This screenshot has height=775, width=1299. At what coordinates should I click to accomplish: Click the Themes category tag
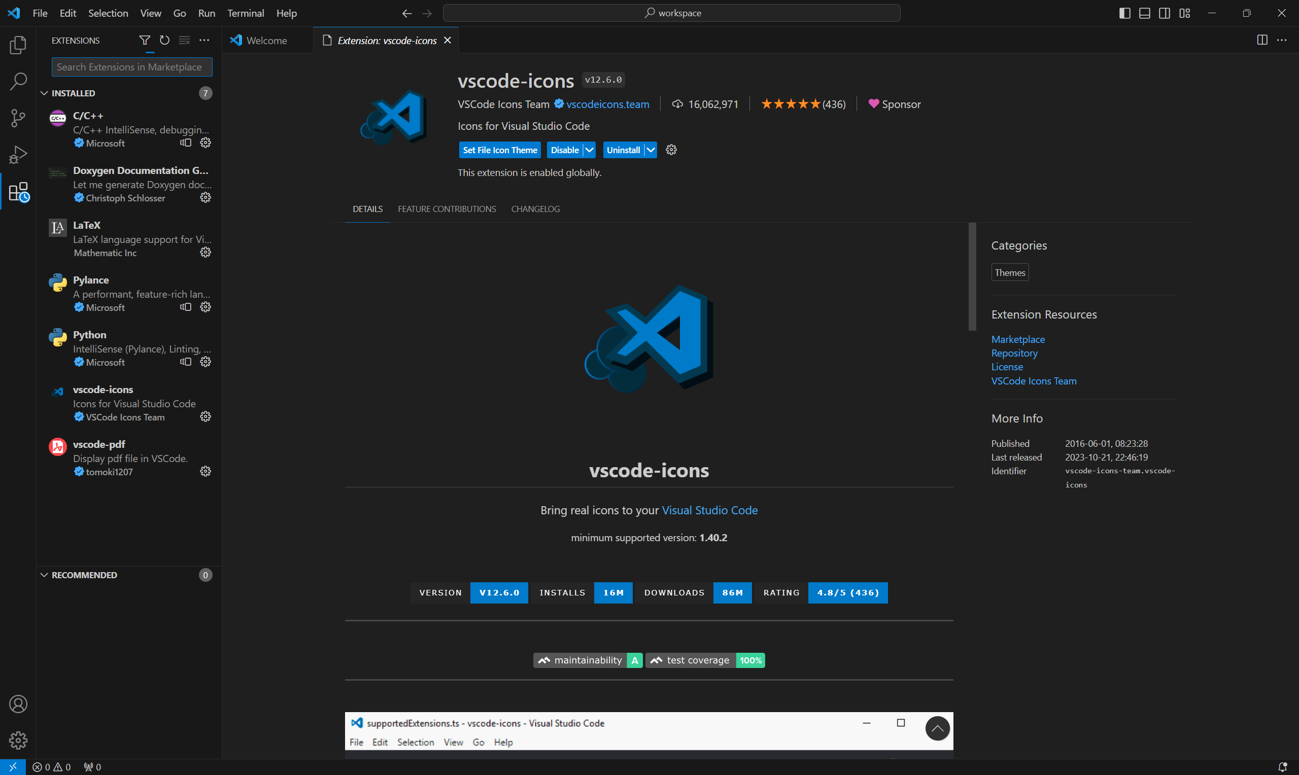tap(1010, 272)
